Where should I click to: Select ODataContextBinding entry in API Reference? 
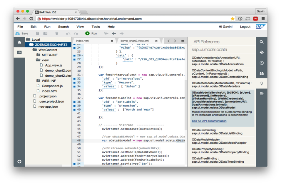(223, 74)
